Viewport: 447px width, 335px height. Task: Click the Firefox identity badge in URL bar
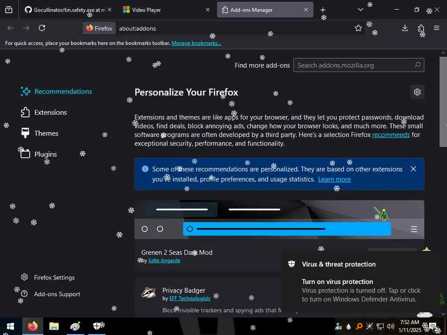99,28
